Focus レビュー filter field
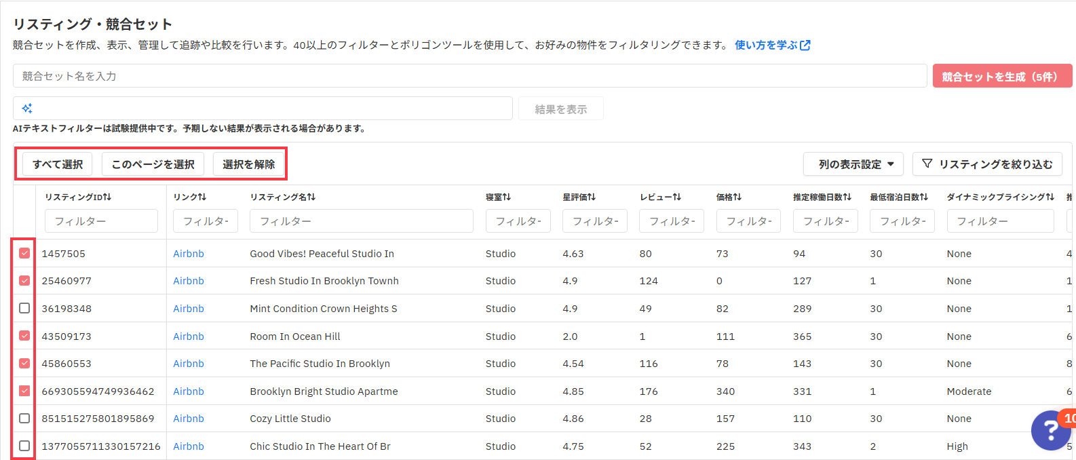Viewport: 1076px width, 460px height. (x=672, y=221)
